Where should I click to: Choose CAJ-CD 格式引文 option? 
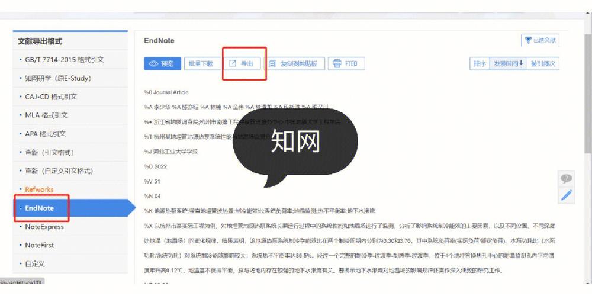(70, 96)
